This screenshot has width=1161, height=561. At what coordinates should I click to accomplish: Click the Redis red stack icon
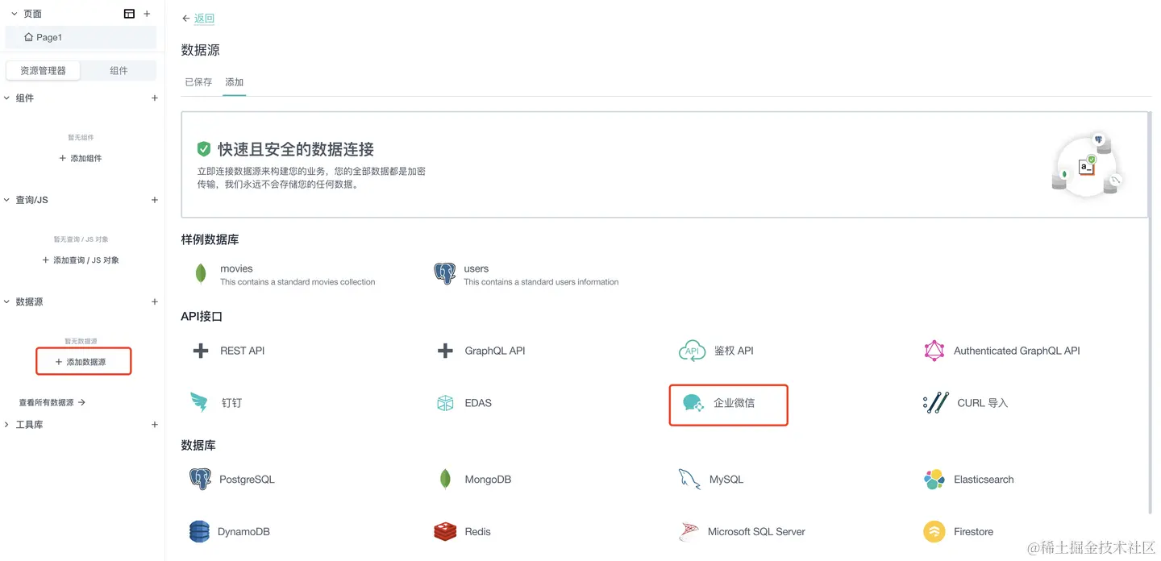pos(445,531)
